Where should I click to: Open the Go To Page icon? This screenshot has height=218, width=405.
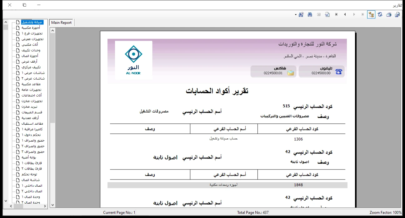tap(327, 14)
